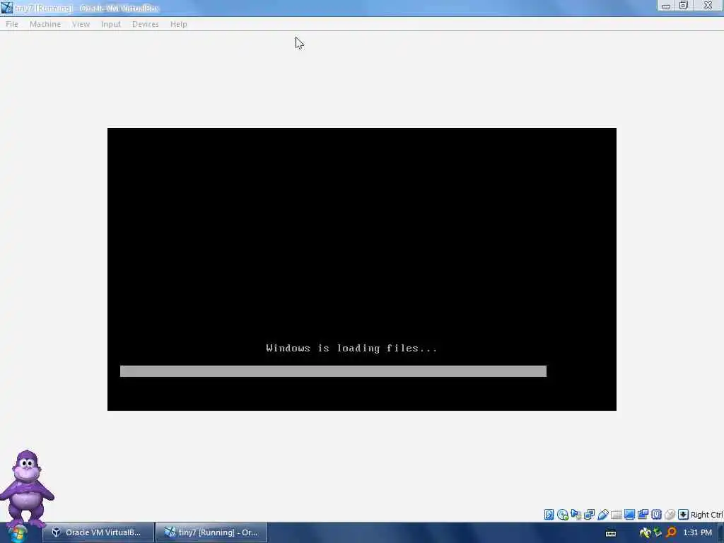Close the tiny7 VirtualBox window
The width and height of the screenshot is (724, 543).
pos(708,6)
